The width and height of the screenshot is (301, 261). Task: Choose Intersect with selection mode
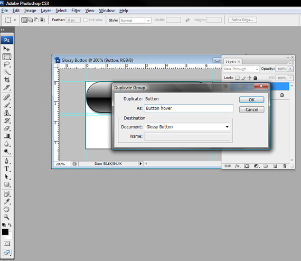(42, 20)
